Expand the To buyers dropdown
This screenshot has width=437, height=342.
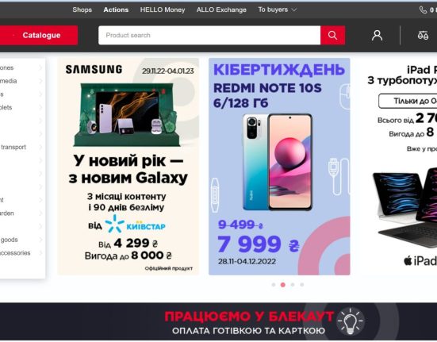[277, 10]
